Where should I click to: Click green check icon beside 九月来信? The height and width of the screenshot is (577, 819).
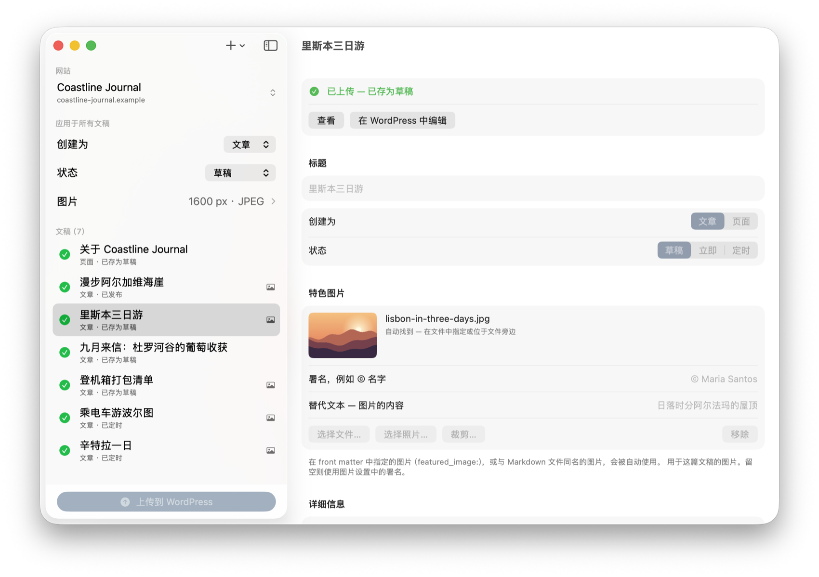click(x=65, y=353)
